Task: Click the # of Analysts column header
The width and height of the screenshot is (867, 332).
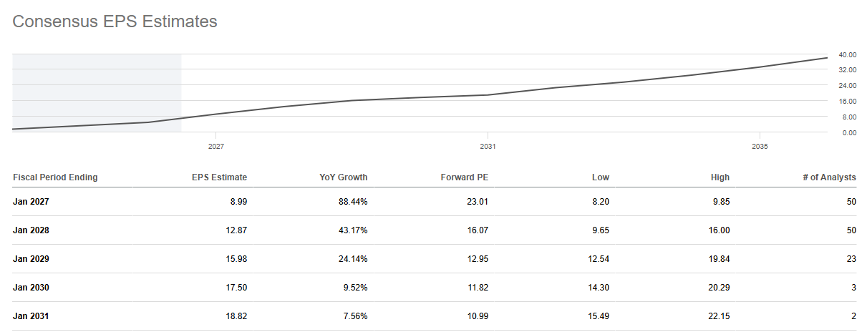Action: point(828,177)
